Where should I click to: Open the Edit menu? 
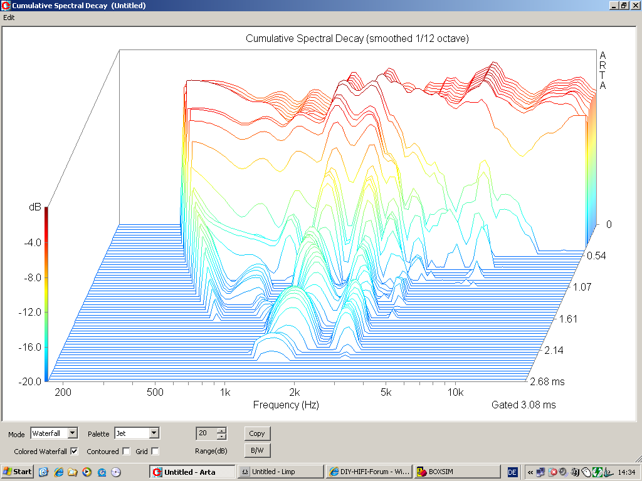[9, 18]
